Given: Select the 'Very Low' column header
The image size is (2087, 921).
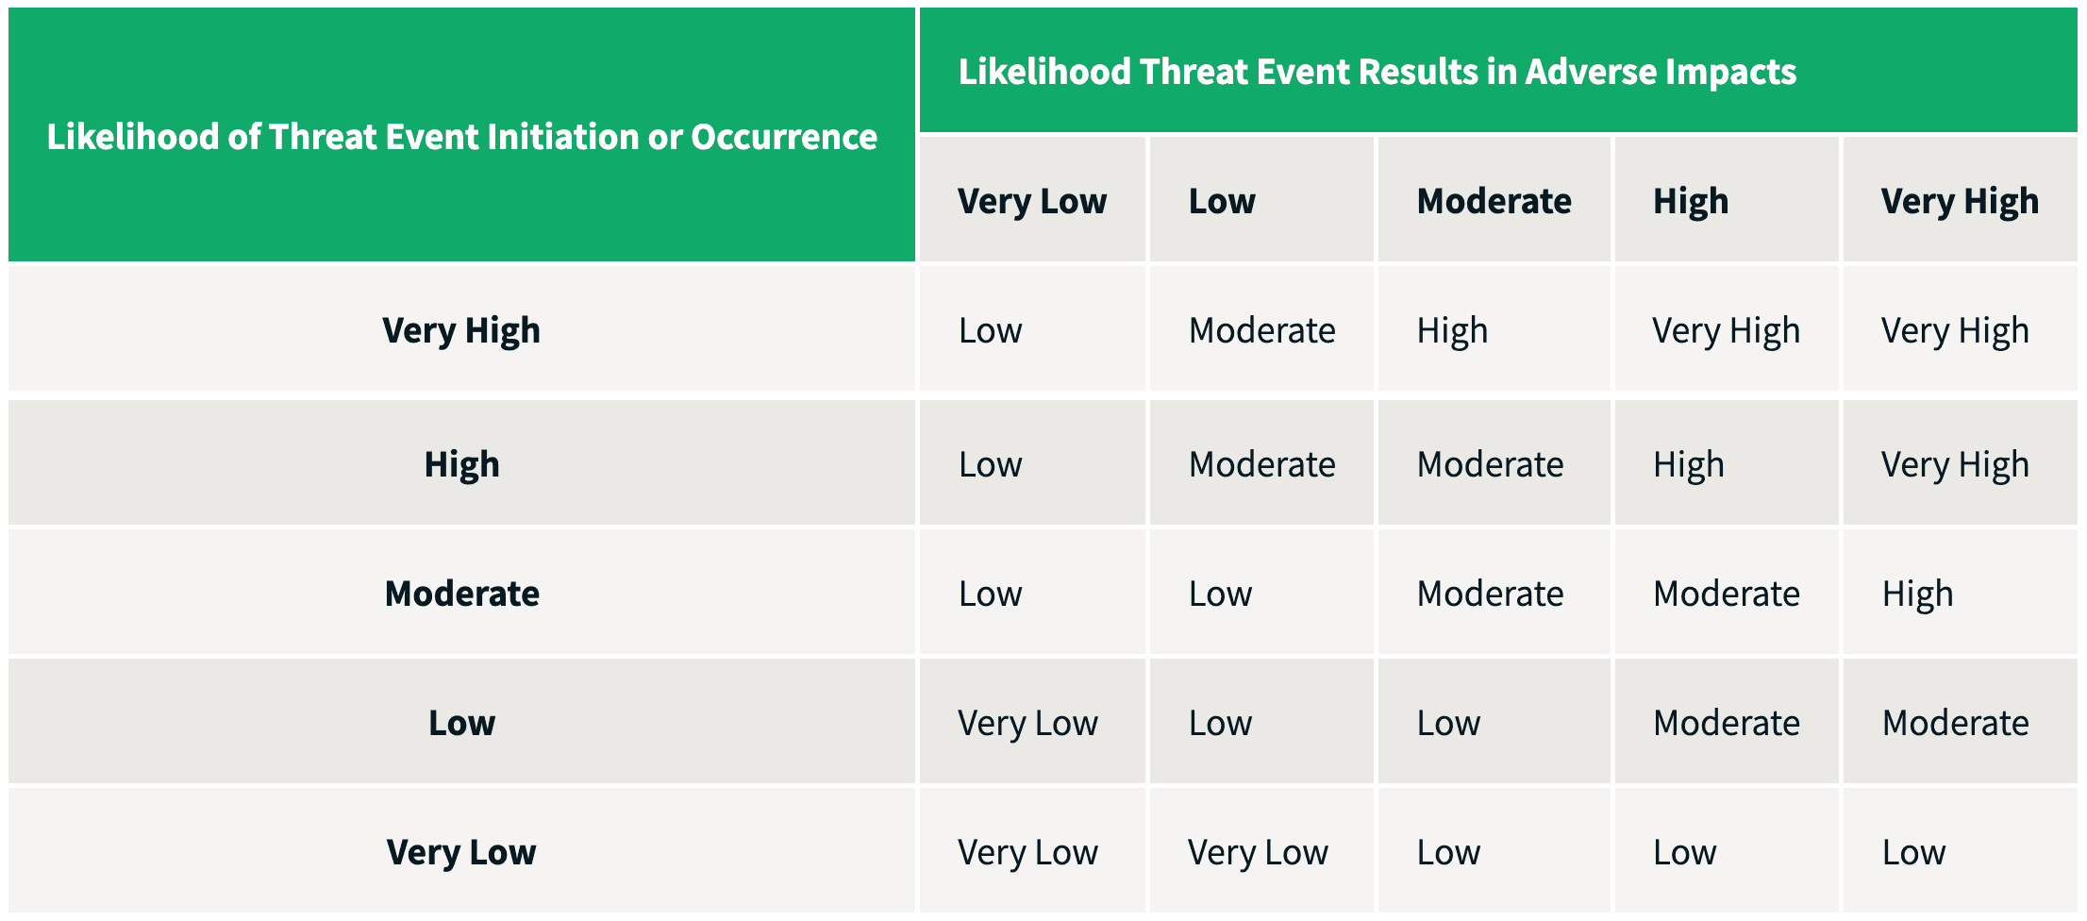Looking at the screenshot, I should (1031, 201).
